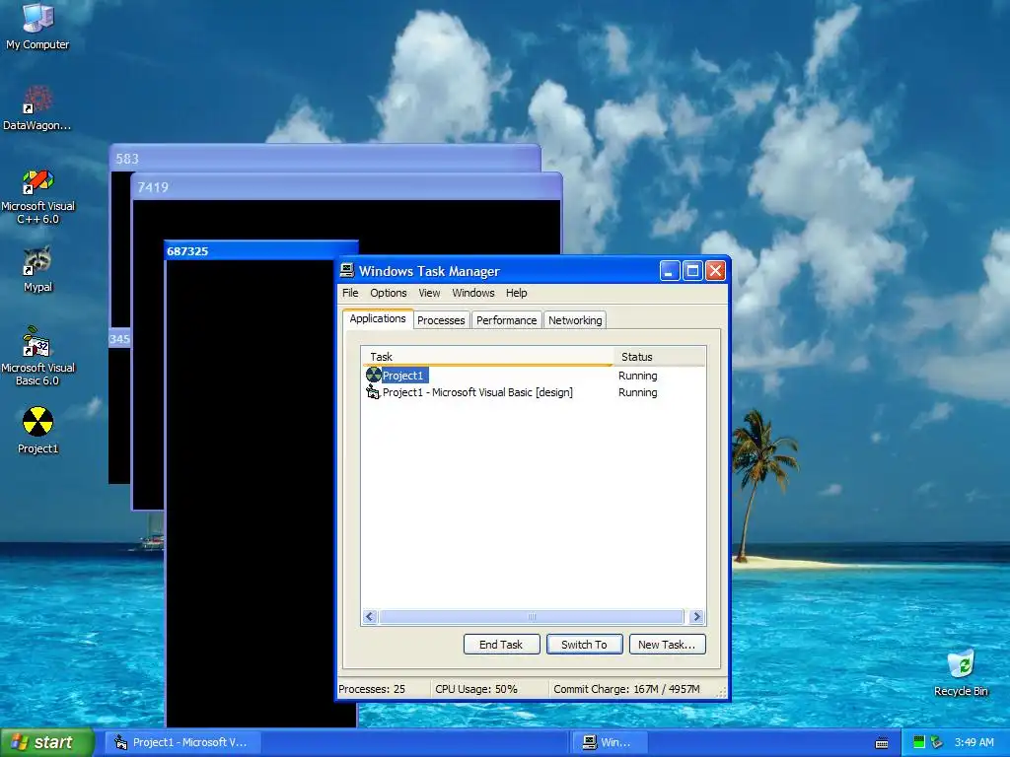
Task: Select the Microsoft Visual C++ 6.0 shortcut
Action: tap(37, 196)
